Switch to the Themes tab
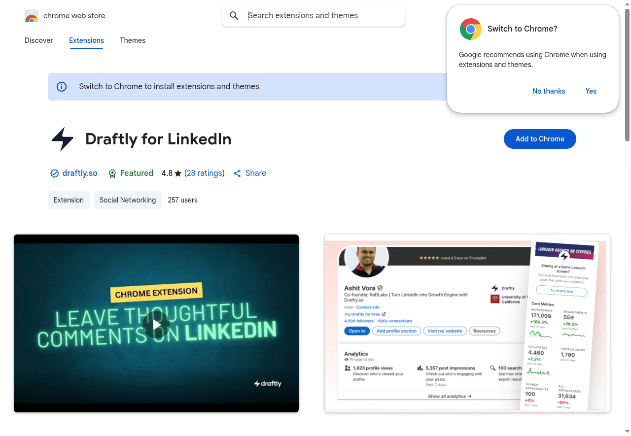631x436 pixels. pos(133,40)
